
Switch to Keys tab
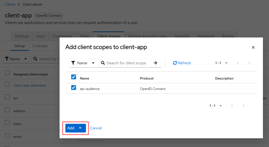pos(41,36)
